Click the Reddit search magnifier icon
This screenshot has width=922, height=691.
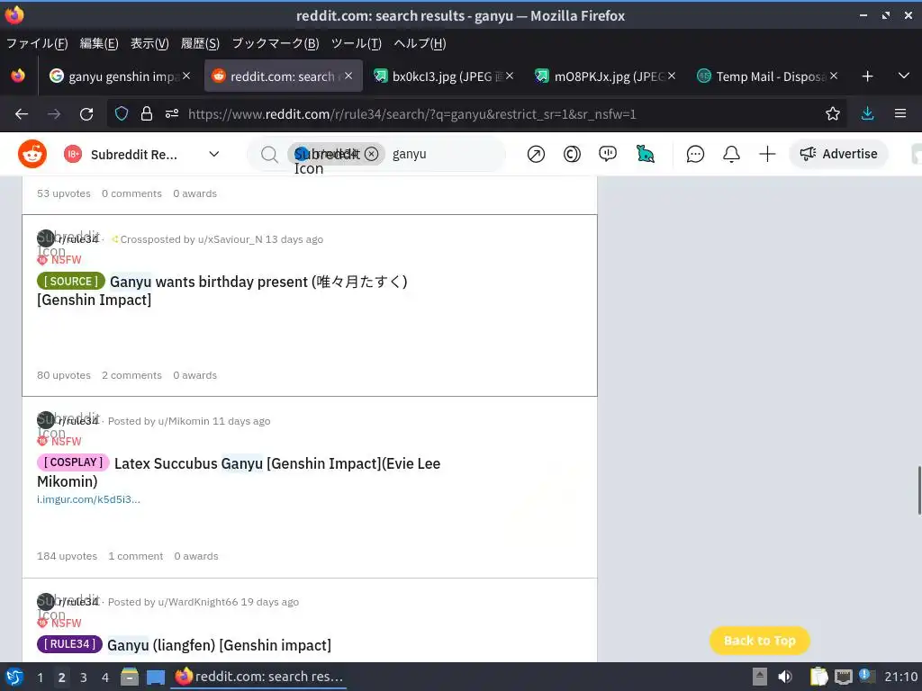coord(269,155)
